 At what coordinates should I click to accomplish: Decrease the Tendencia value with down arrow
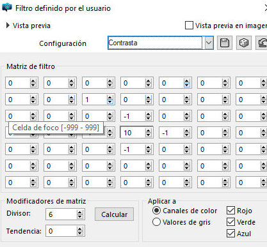click(x=79, y=233)
